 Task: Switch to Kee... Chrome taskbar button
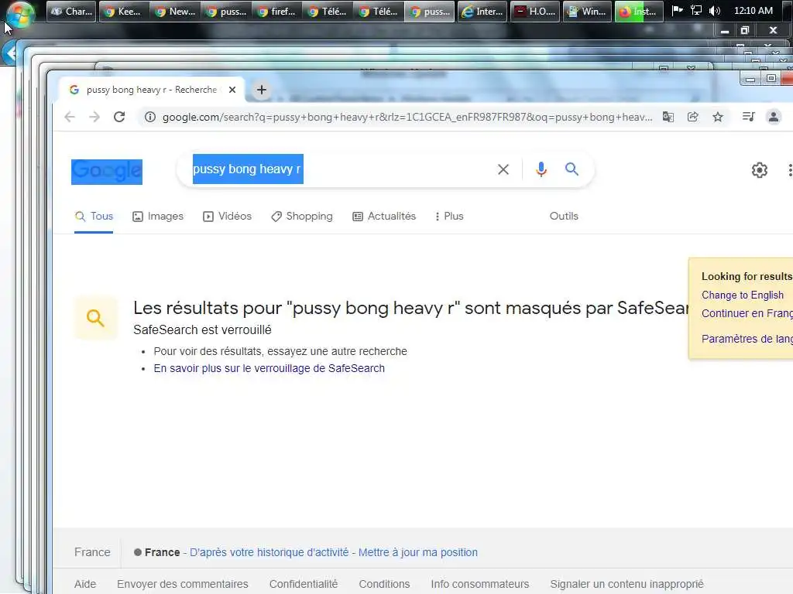click(124, 11)
